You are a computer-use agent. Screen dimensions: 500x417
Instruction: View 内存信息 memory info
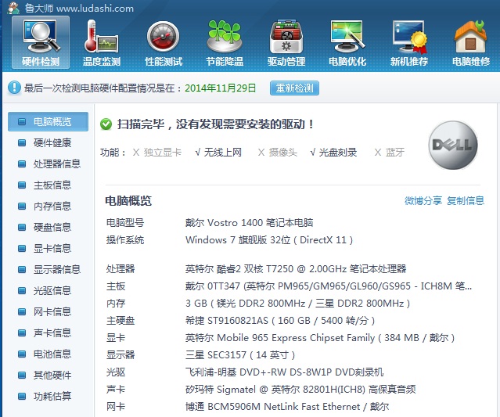[52, 207]
